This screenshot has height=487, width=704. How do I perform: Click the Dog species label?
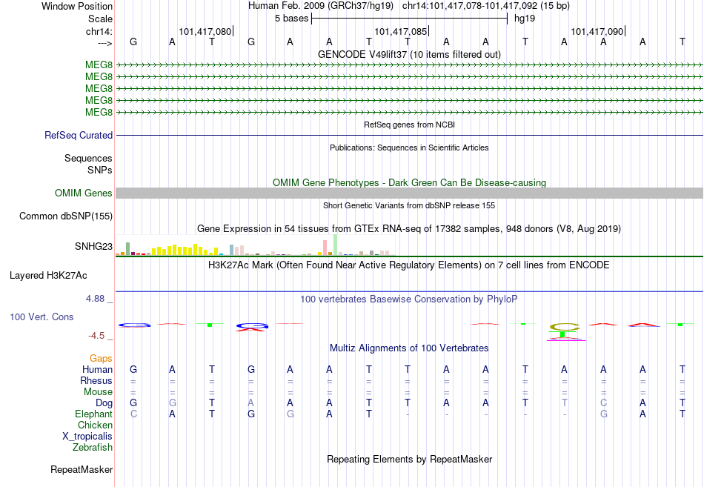click(104, 403)
